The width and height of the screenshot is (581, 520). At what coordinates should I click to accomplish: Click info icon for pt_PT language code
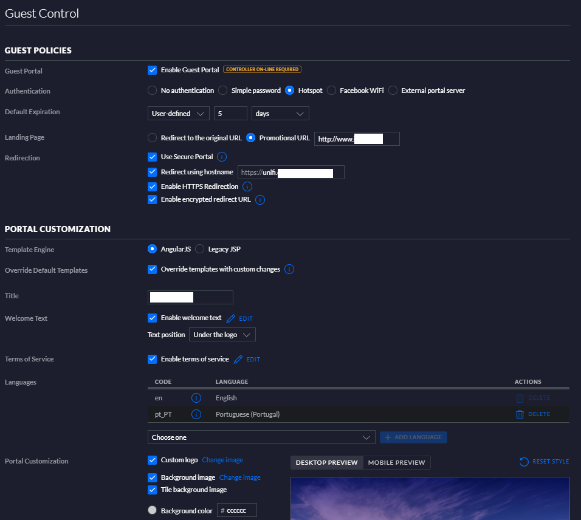point(196,414)
